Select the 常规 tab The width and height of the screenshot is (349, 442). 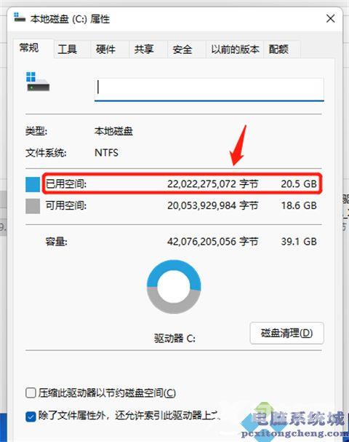(x=29, y=48)
